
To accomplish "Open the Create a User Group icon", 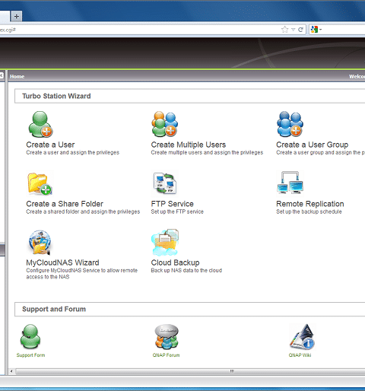I will (290, 124).
